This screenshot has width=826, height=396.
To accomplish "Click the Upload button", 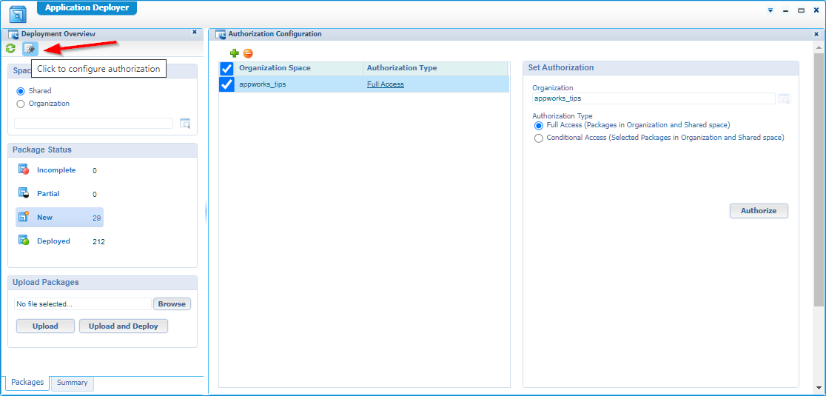I will [45, 326].
